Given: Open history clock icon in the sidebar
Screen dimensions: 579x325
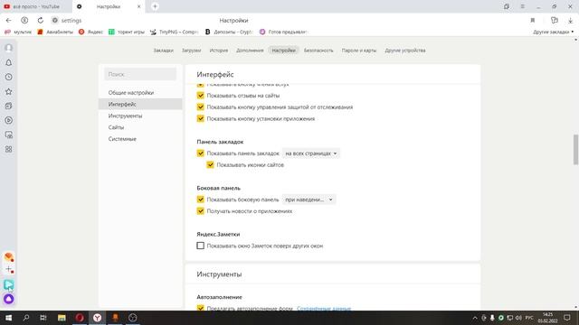Looking at the screenshot, I should (9, 77).
